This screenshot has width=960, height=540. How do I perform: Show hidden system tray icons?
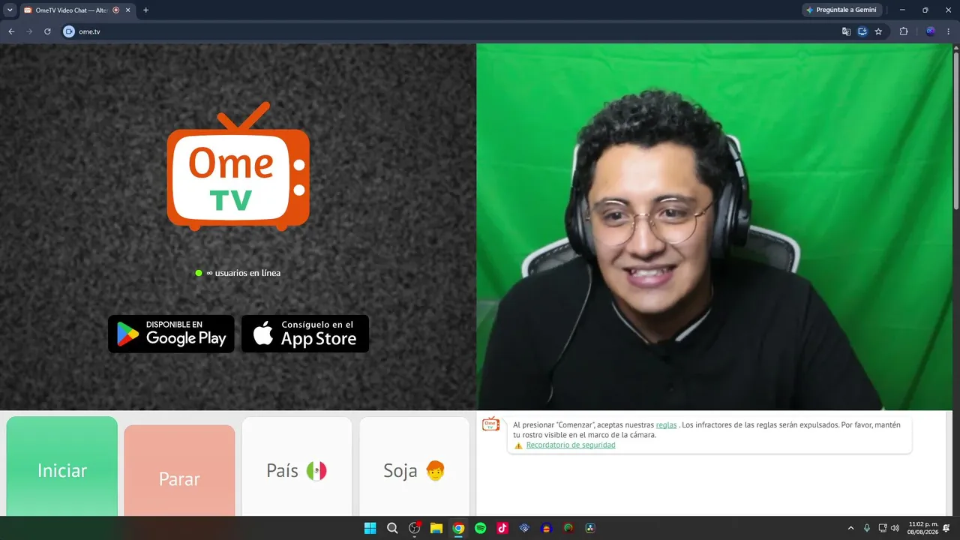(850, 528)
